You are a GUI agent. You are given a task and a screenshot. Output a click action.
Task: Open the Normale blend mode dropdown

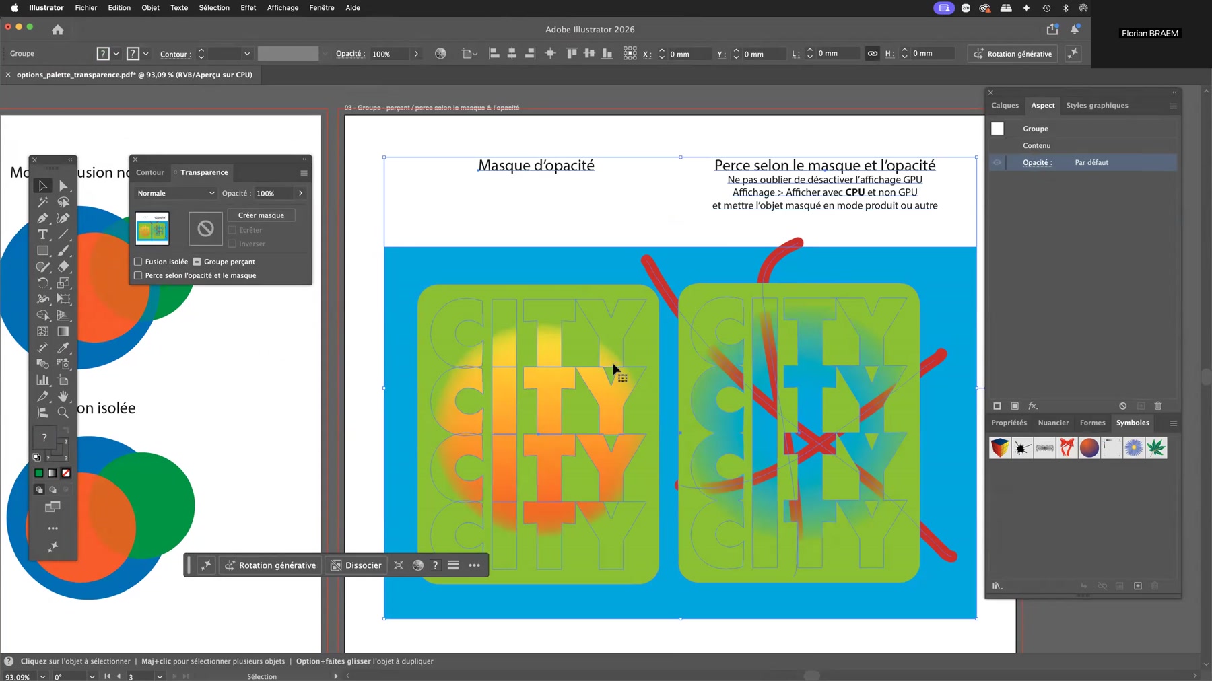175,193
